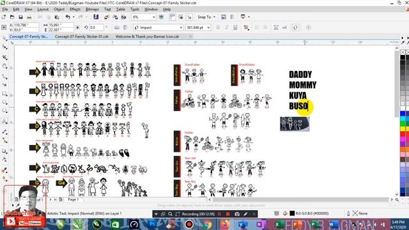Print the document using printer icon

coord(29,17)
